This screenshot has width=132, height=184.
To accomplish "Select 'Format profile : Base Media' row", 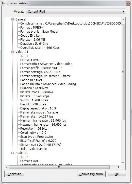I will (x=39, y=32).
